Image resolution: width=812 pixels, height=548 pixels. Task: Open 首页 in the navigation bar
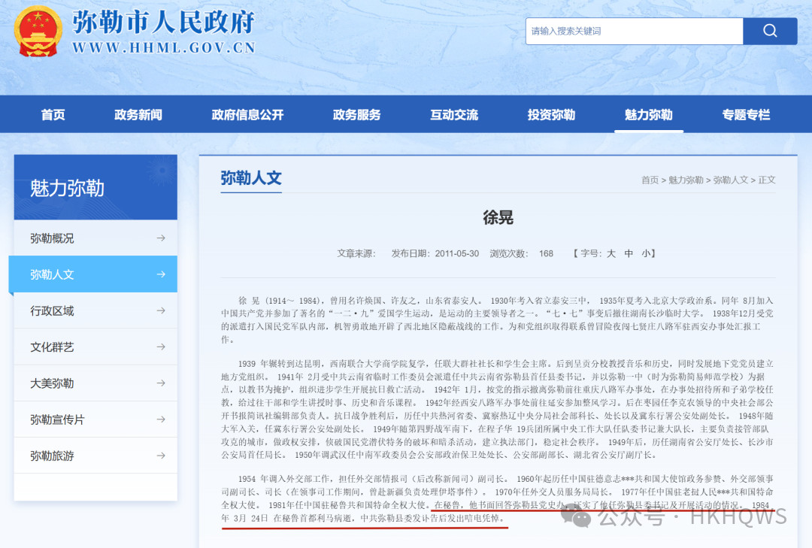coord(53,115)
